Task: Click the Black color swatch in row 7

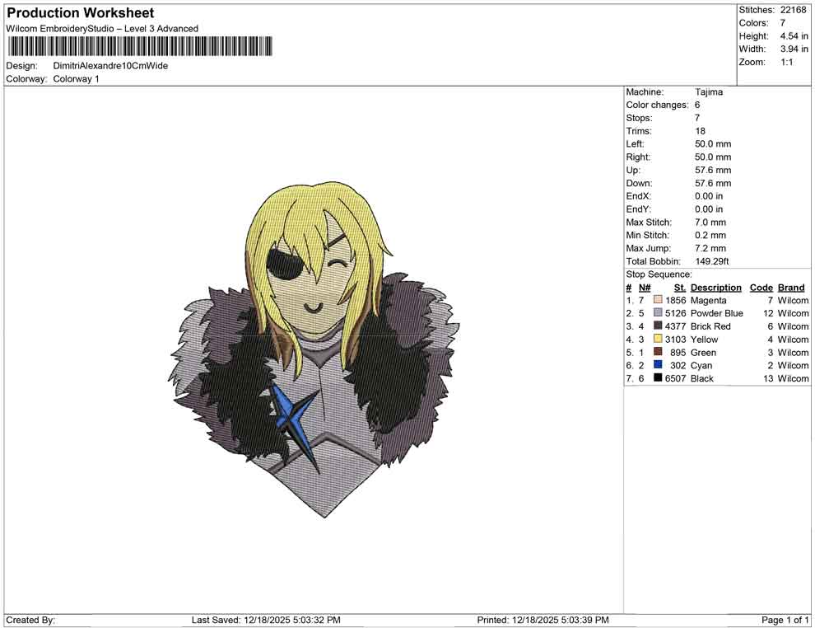Action: tap(658, 377)
